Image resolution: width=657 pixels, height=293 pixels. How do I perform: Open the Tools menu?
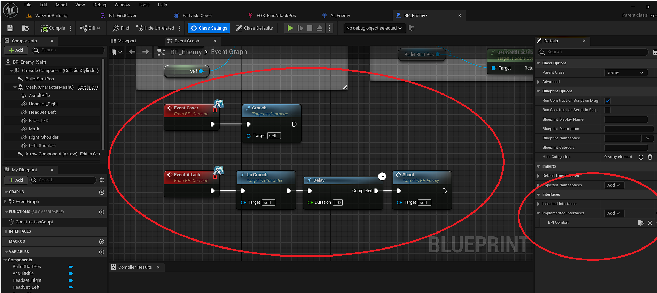coord(144,5)
